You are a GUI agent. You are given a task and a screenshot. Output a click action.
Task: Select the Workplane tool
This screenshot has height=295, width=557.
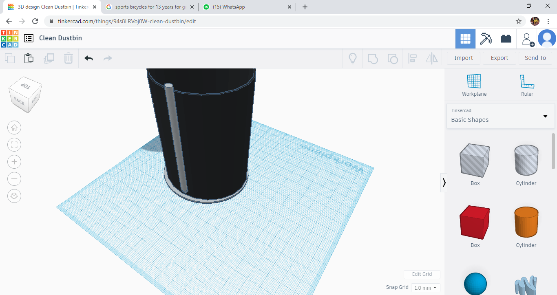point(474,85)
